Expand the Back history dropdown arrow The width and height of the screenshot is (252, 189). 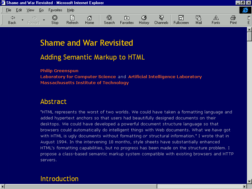coord(22,20)
